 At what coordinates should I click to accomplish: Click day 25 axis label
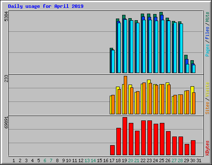click(161, 160)
